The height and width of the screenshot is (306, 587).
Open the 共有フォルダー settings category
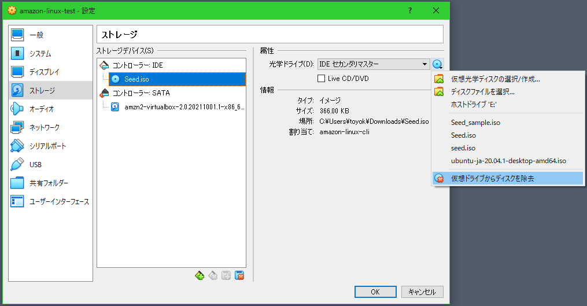coord(50,183)
